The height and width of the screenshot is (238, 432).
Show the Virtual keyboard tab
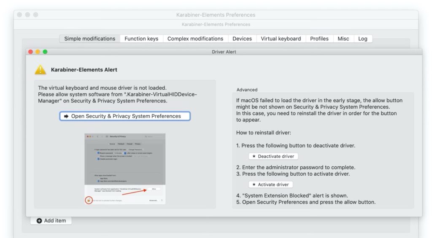pyautogui.click(x=281, y=39)
